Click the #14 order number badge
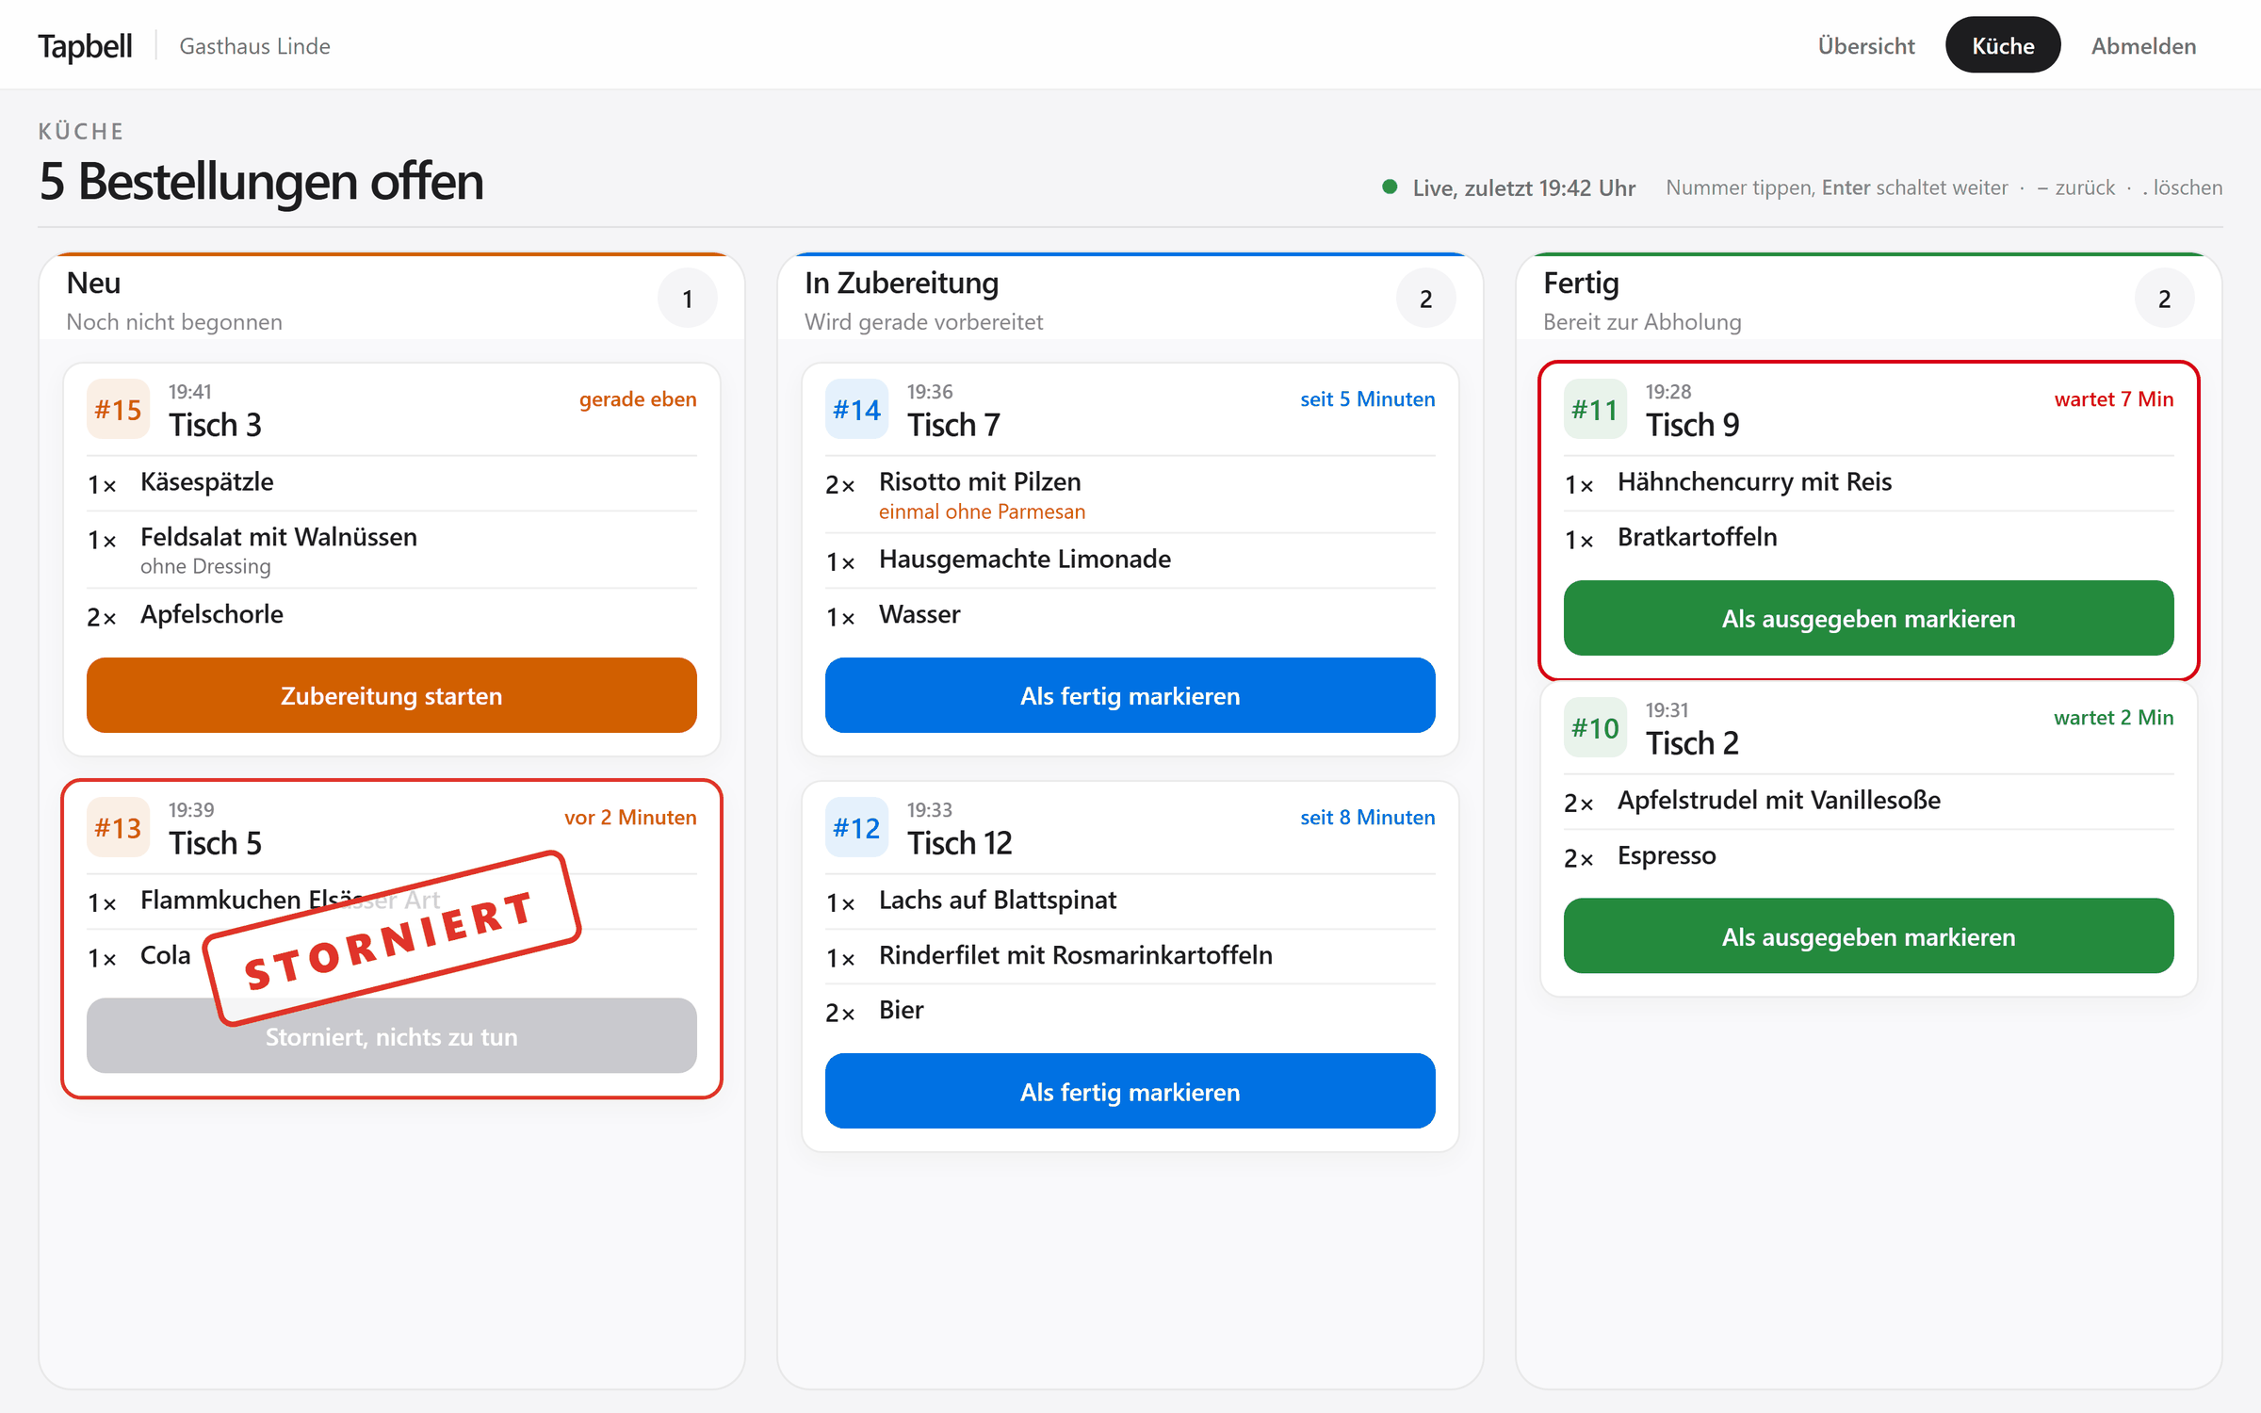 coord(856,409)
